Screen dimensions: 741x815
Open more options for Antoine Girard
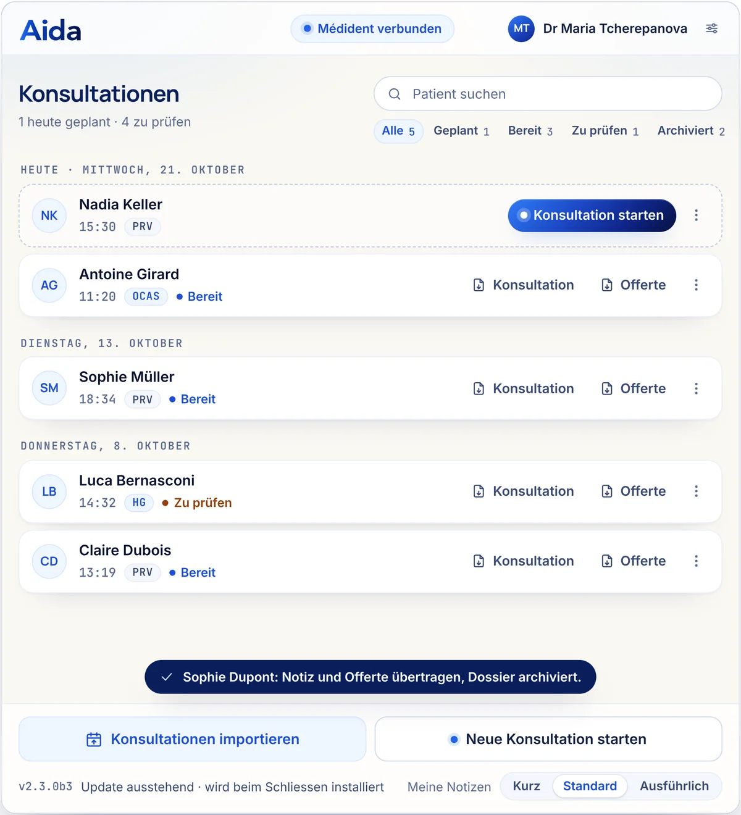tap(696, 285)
